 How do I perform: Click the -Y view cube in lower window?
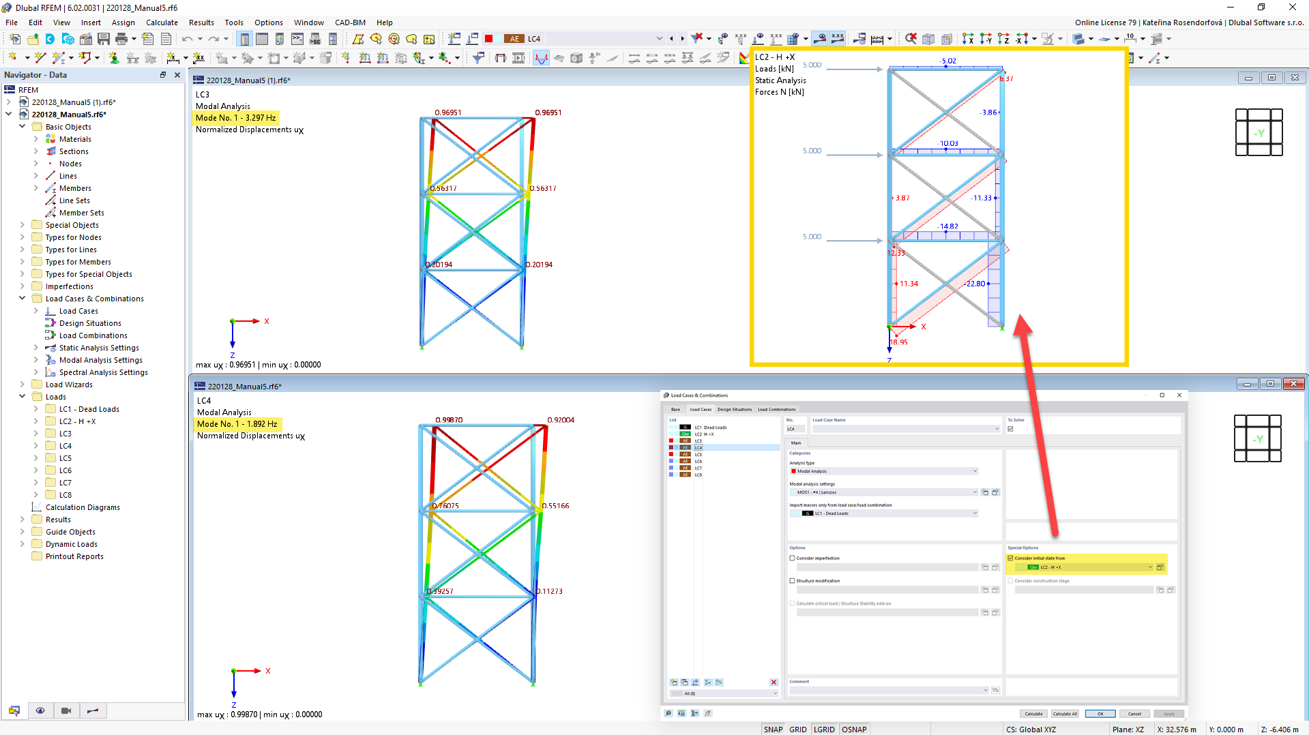pos(1257,438)
